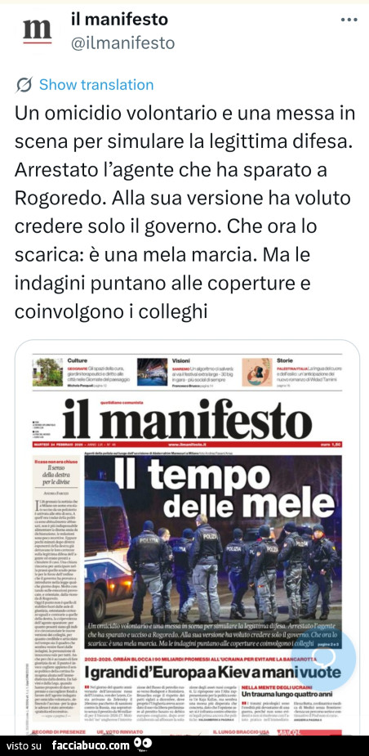369x756 pixels.
Task: Click Show translation link
Action: 96,85
